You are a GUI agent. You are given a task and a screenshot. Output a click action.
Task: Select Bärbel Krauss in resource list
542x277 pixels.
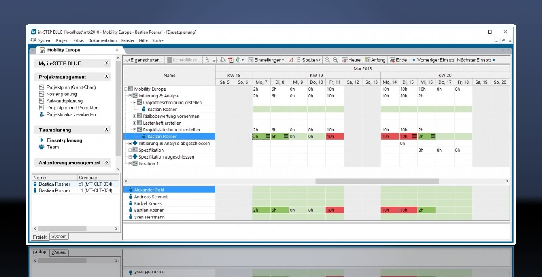point(169,203)
